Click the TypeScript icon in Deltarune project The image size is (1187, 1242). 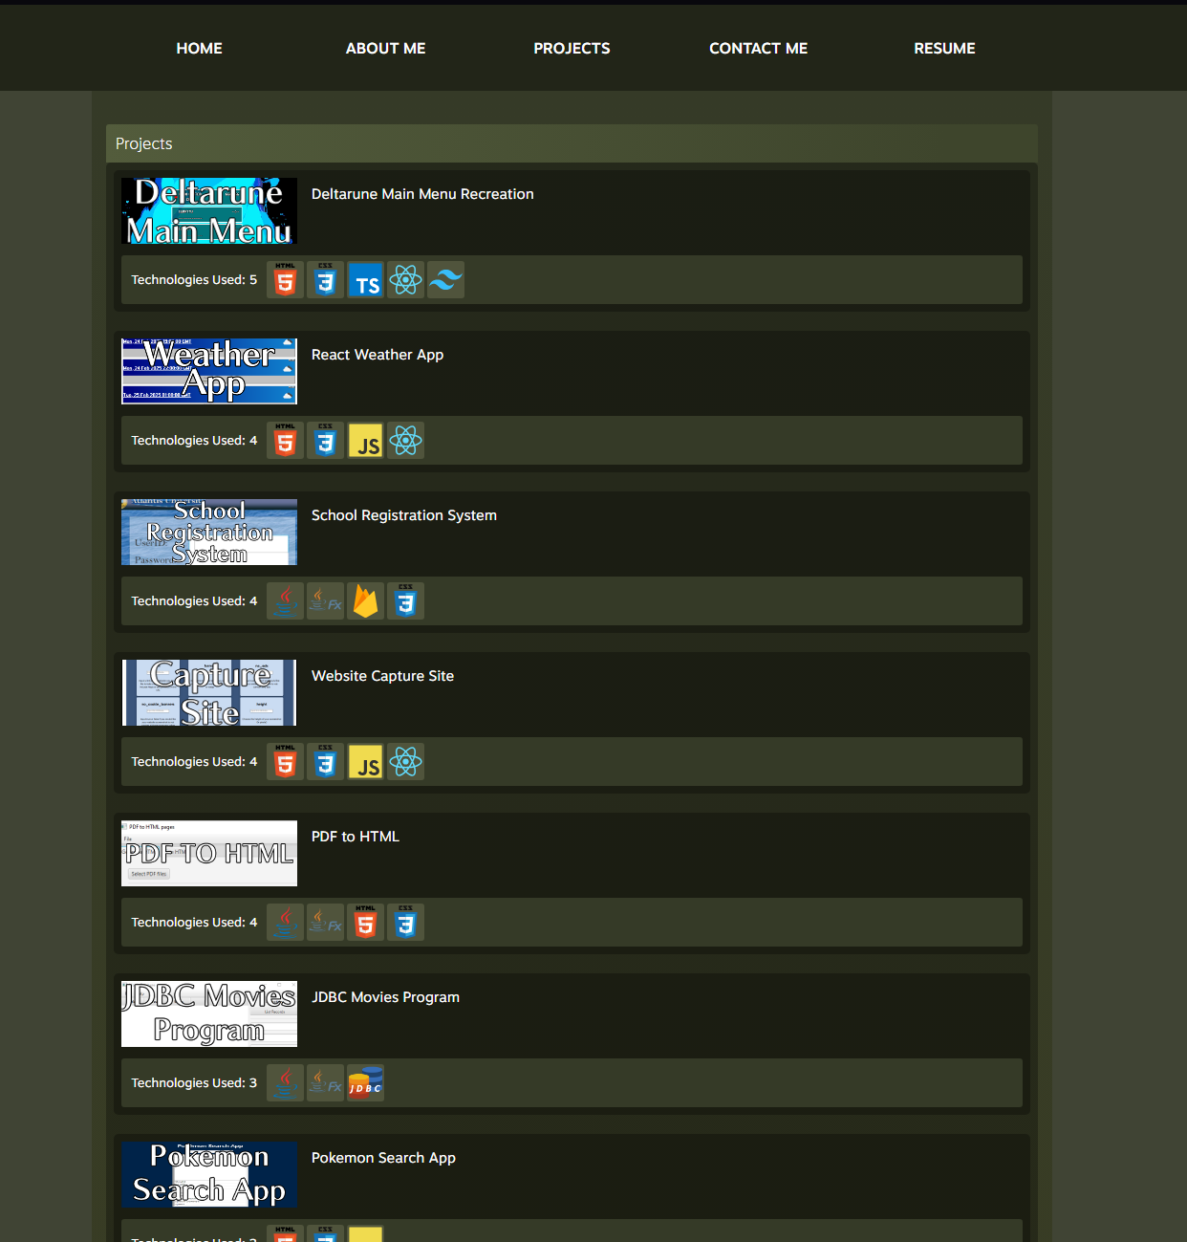click(365, 280)
